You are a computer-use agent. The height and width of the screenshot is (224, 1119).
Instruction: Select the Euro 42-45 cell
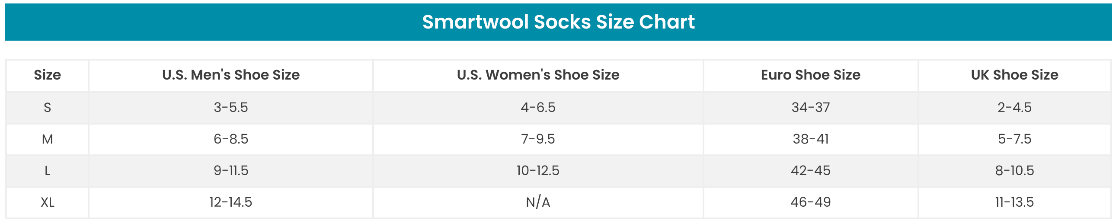point(810,171)
